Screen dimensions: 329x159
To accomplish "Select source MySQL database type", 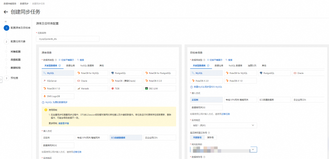I will coord(58,73).
